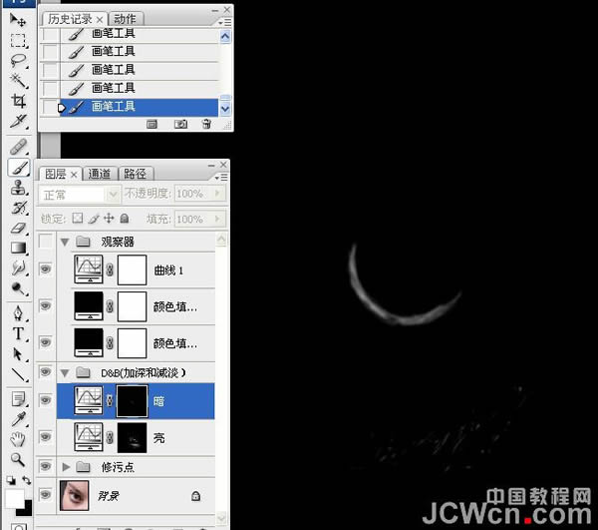Swap foreground and background colors

pyautogui.click(x=26, y=480)
